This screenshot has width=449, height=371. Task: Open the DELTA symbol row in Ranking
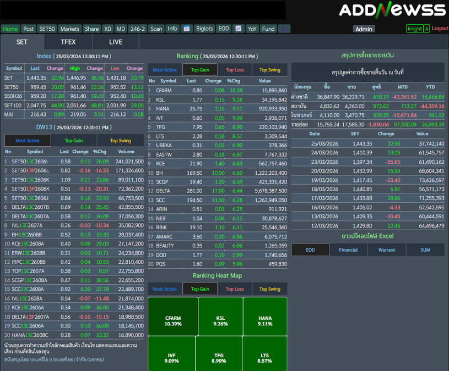(164, 191)
